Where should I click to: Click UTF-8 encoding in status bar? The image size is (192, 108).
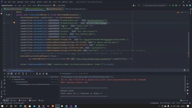pyautogui.click(x=178, y=103)
